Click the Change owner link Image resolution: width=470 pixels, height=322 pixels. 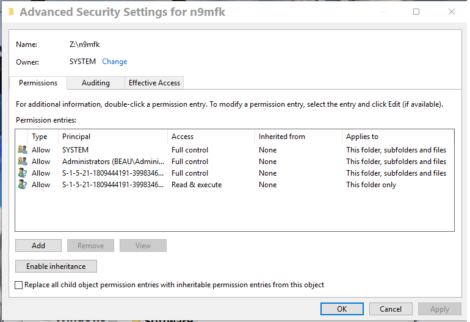[x=115, y=62]
